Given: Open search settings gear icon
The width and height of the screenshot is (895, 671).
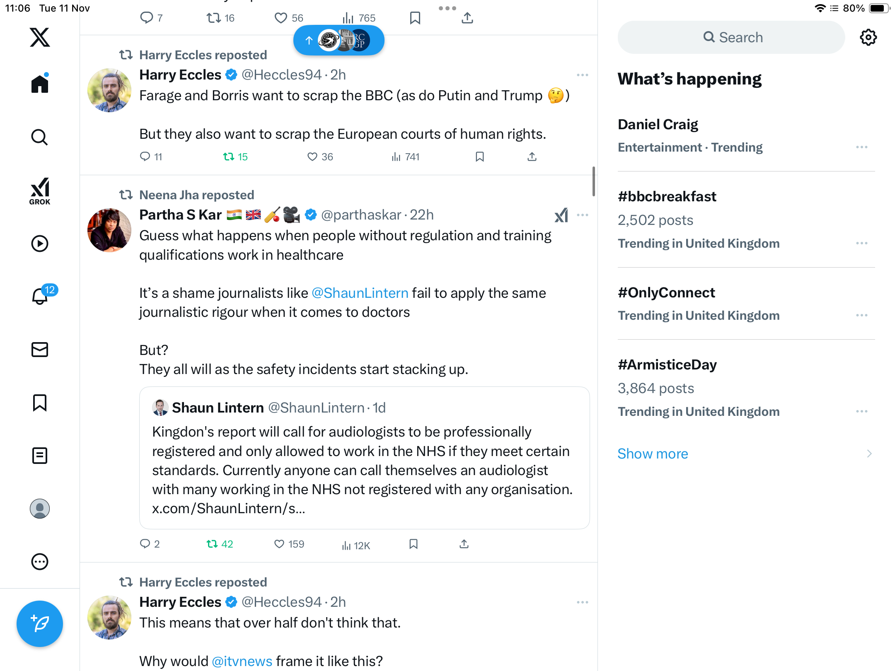Looking at the screenshot, I should 868,37.
